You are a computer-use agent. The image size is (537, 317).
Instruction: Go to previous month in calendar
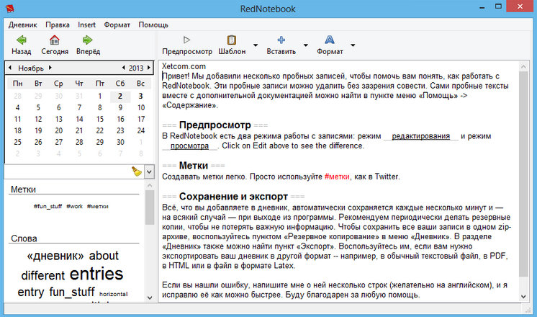pos(10,68)
